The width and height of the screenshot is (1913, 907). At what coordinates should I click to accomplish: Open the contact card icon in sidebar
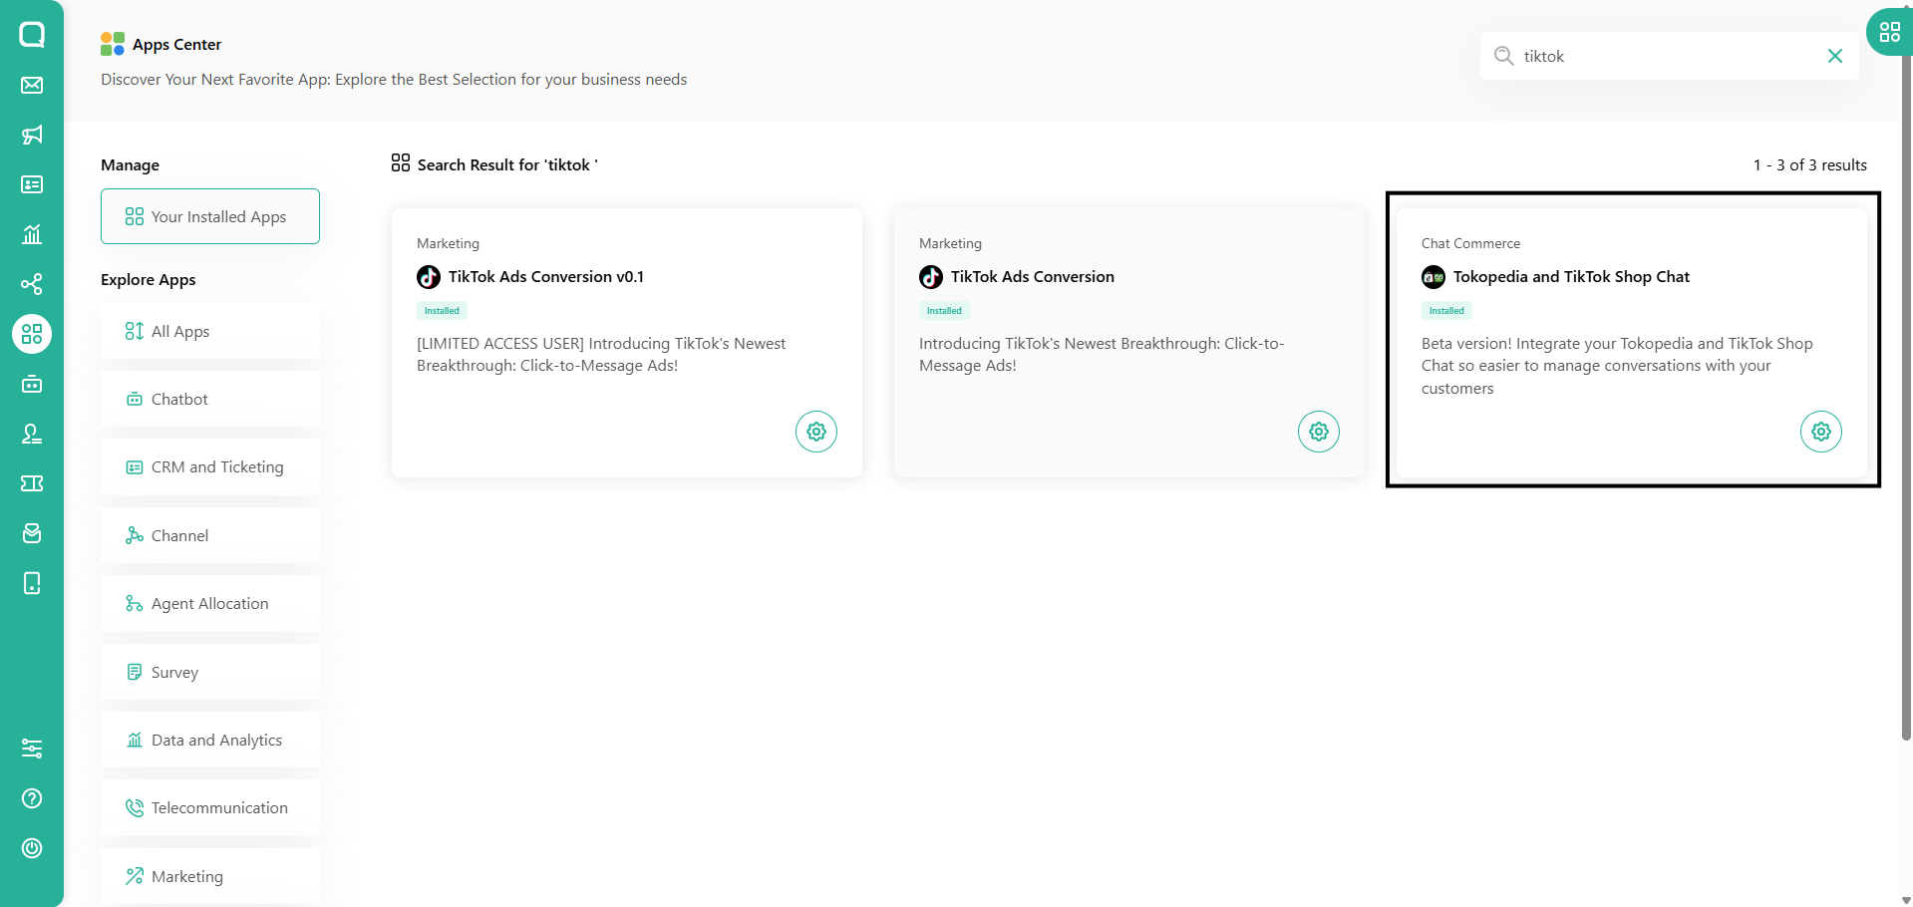32,184
